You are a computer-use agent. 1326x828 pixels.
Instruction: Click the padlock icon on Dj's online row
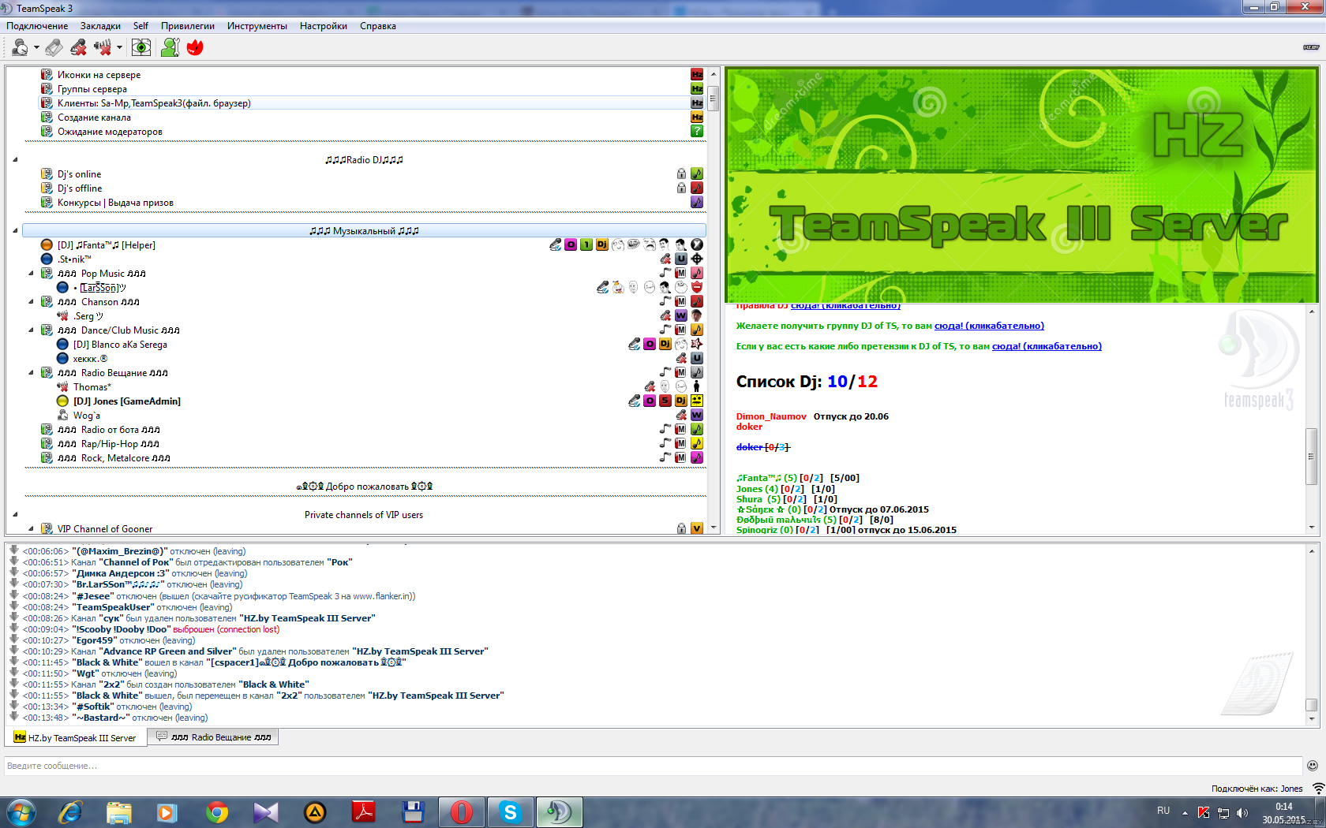(681, 174)
